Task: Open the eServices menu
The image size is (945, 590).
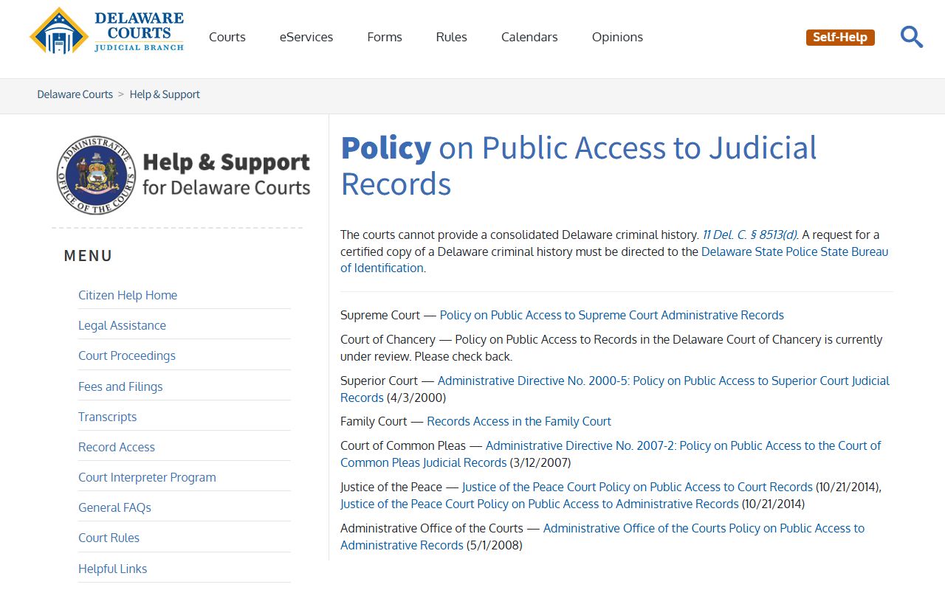Action: (x=306, y=37)
